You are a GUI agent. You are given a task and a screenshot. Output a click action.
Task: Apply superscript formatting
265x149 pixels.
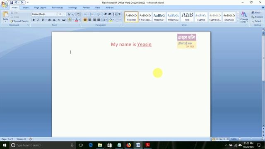[x=59, y=20]
